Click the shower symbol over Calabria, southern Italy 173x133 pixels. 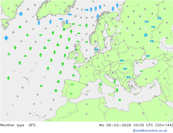(x=117, y=90)
